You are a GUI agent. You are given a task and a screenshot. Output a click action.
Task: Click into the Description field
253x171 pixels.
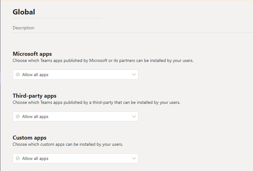133,28
